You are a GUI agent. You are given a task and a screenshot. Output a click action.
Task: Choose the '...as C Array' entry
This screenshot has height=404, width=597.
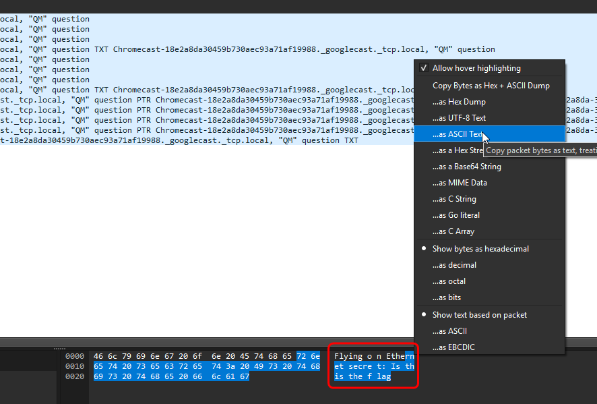point(453,231)
